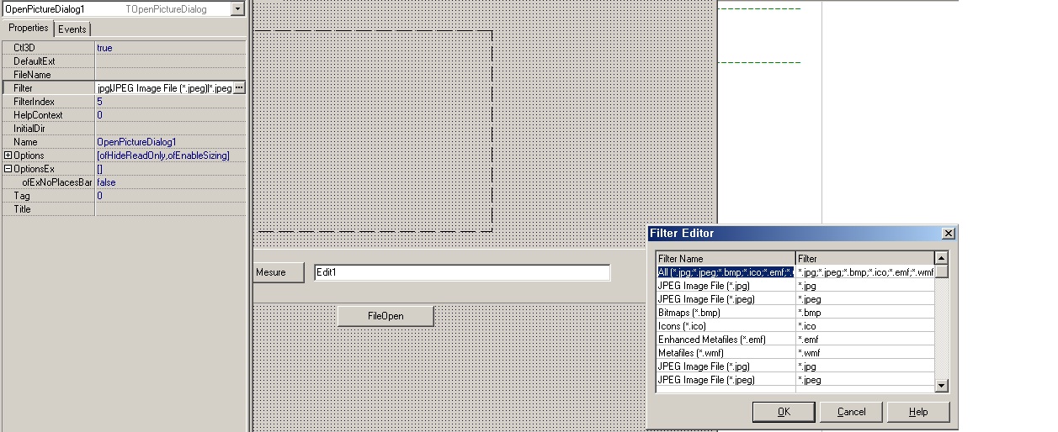
Task: Click the Ctl3D true value
Action: (x=168, y=48)
